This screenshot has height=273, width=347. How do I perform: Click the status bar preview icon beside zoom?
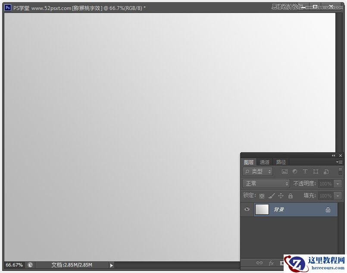pyautogui.click(x=30, y=265)
